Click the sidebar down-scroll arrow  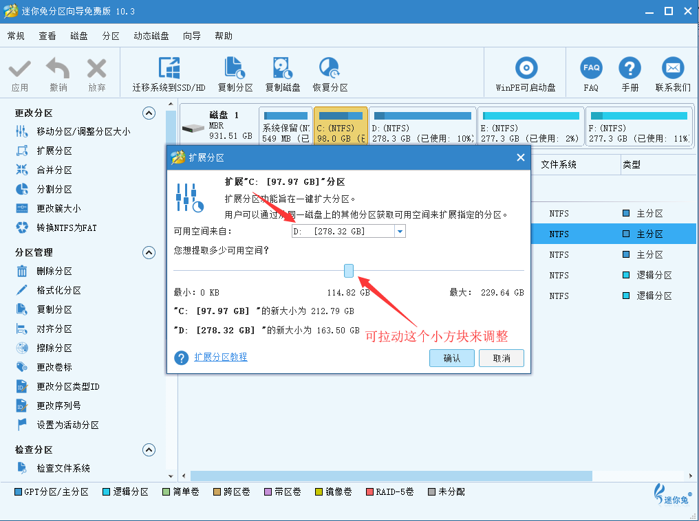click(x=171, y=476)
